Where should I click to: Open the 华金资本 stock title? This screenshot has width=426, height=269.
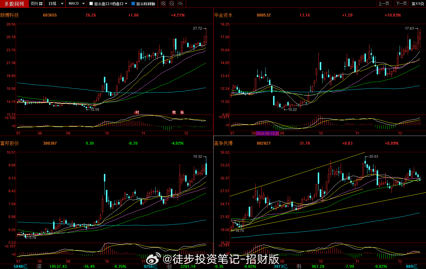[223, 15]
